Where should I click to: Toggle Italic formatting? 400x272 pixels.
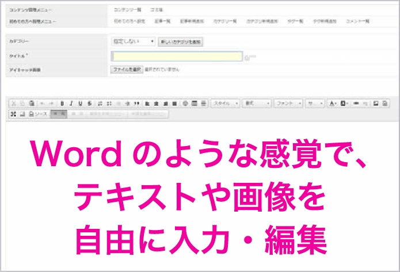point(71,104)
